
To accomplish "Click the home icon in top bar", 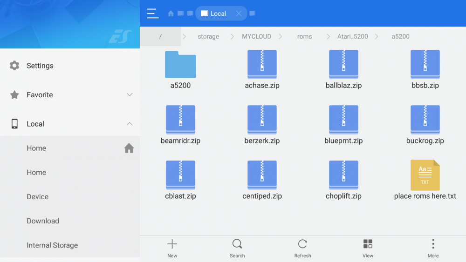I will tap(171, 13).
